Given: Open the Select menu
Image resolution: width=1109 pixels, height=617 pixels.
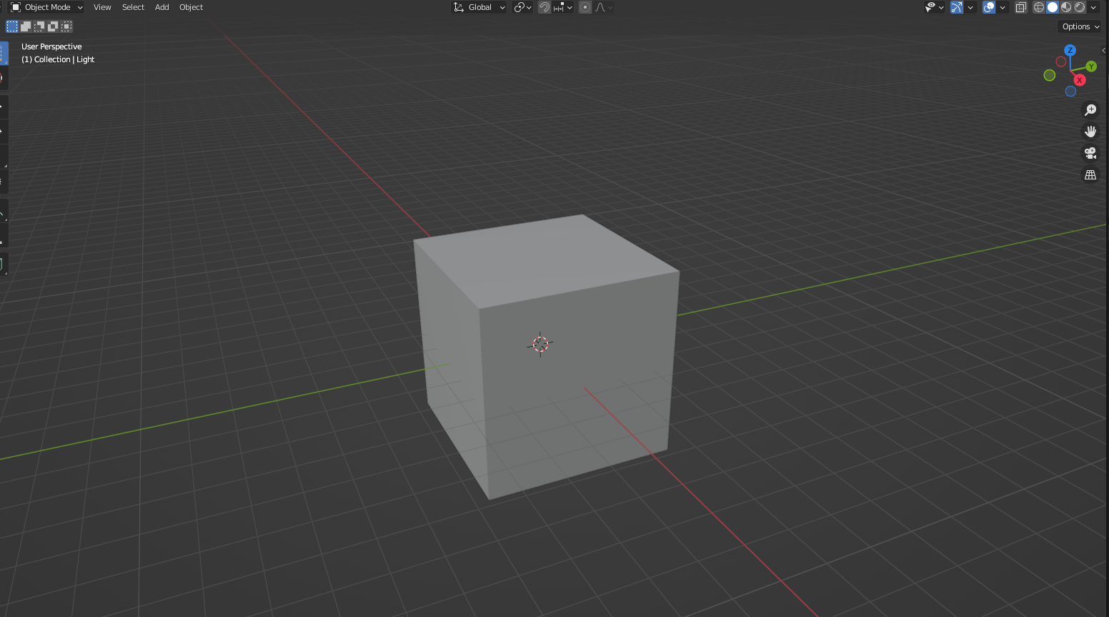Looking at the screenshot, I should tap(133, 7).
